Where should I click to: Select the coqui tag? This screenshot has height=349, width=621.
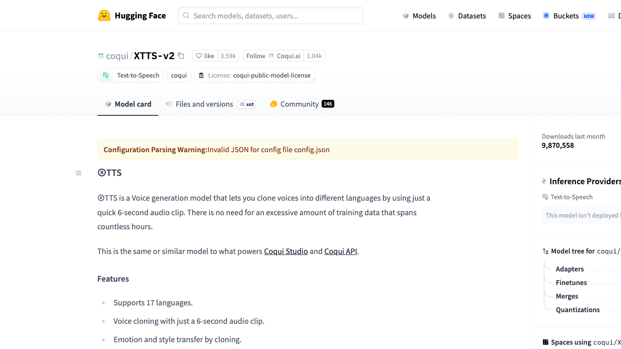click(x=179, y=75)
